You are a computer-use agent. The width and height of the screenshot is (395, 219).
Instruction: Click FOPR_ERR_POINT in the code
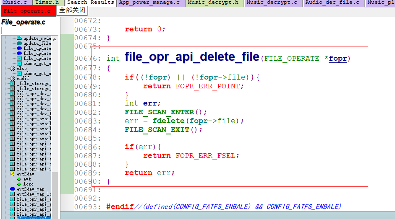pyautogui.click(x=208, y=86)
